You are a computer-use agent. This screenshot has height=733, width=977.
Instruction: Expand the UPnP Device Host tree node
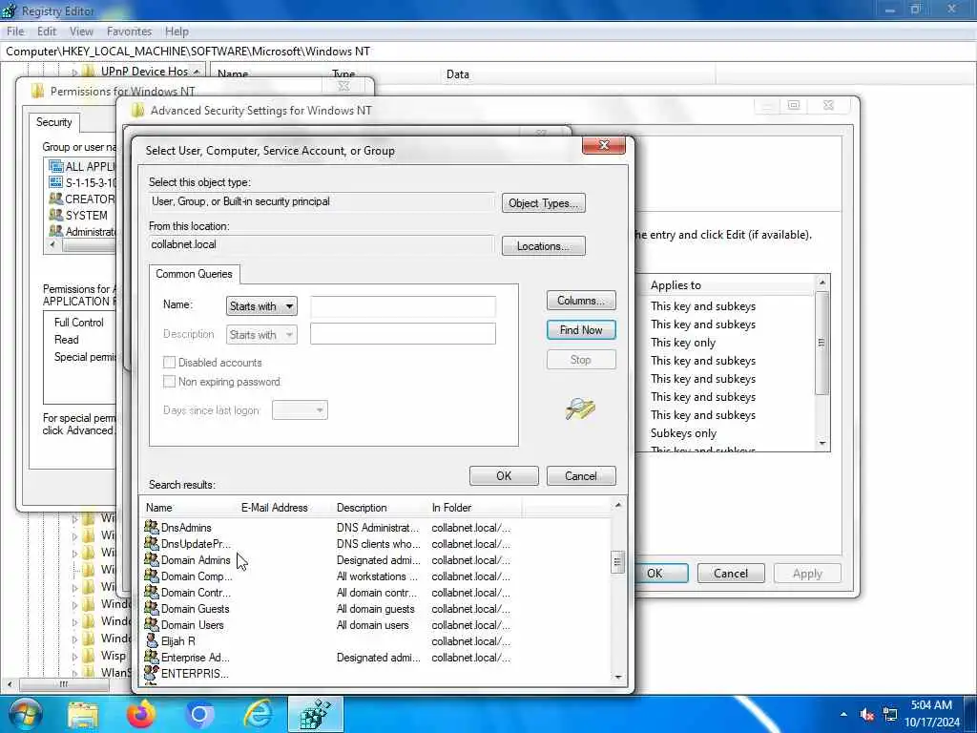74,73
